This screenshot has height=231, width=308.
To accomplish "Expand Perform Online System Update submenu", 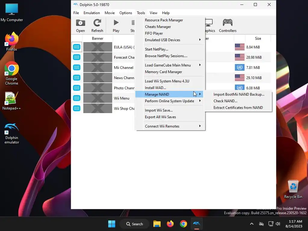I will 170,101.
